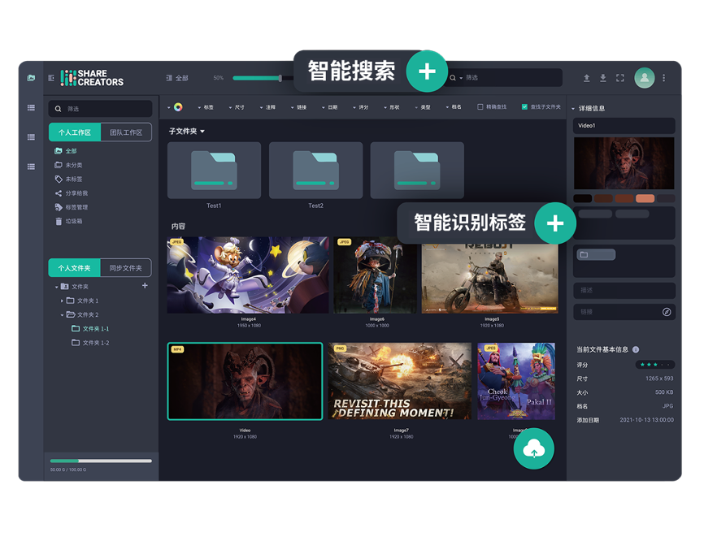Open the three-dot more options menu

click(x=664, y=78)
